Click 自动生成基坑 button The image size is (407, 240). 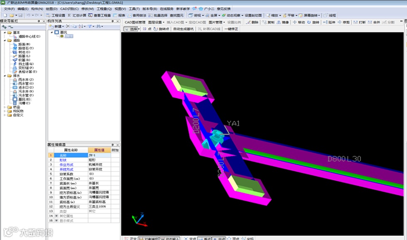[183, 29]
